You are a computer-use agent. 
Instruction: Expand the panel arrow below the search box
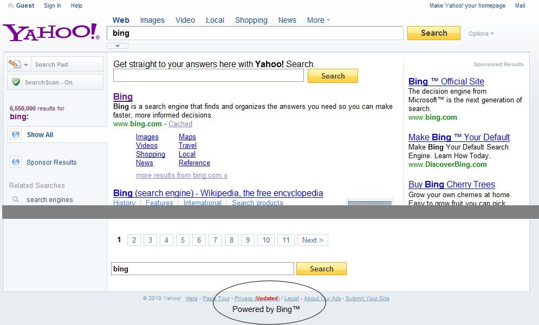[118, 45]
